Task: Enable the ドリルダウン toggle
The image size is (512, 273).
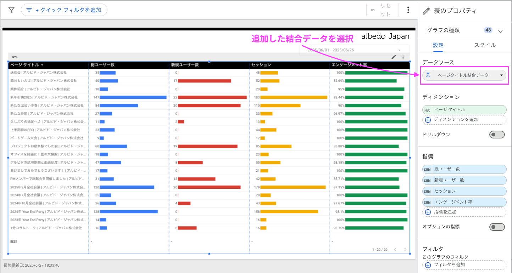Action: point(497,135)
